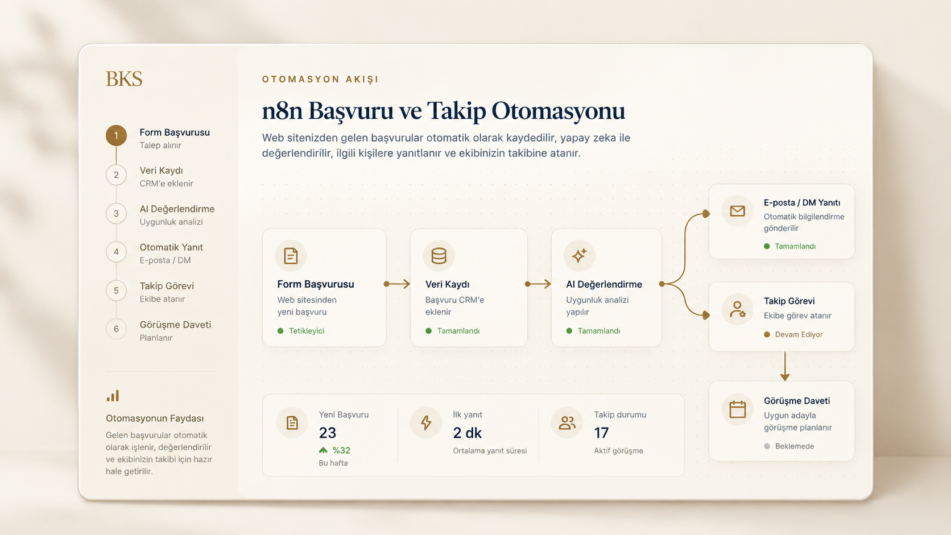Select the AI Değerlendirme workflow card title

(x=604, y=284)
